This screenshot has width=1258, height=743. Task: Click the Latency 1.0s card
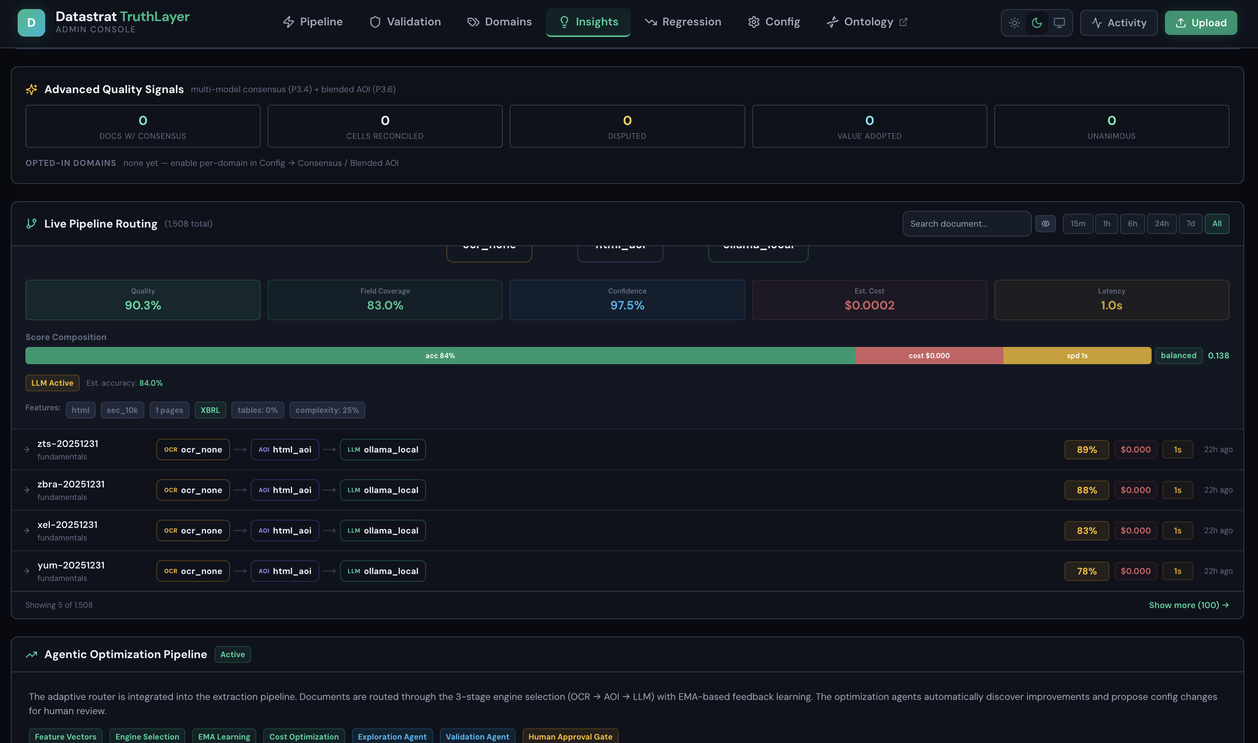pos(1112,300)
